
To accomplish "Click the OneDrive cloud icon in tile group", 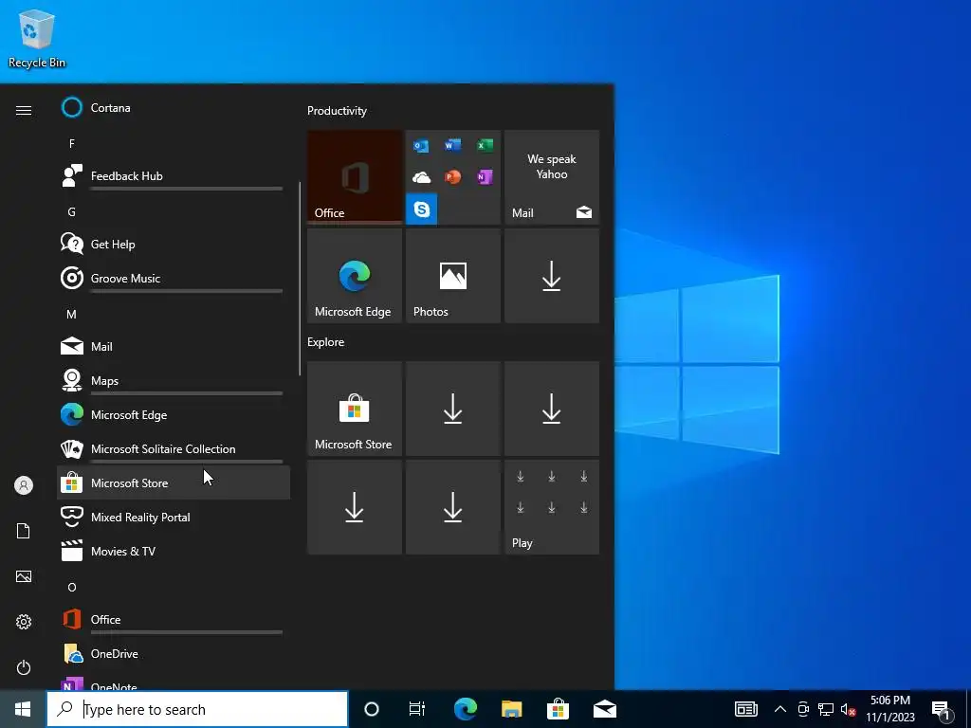I will 421,177.
